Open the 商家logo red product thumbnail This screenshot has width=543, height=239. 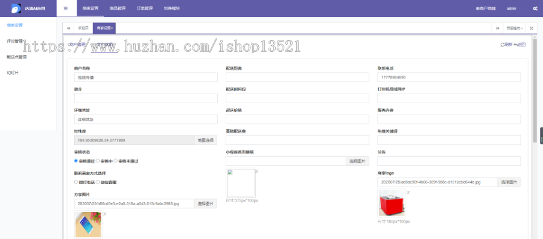click(392, 203)
